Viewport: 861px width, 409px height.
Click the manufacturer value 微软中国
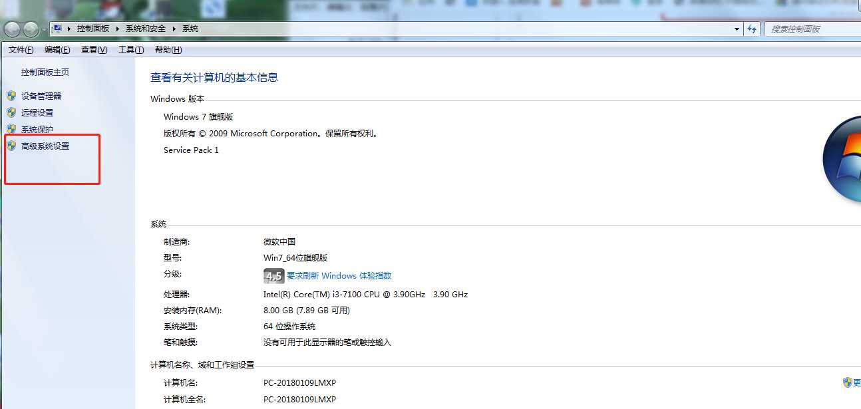(x=279, y=242)
